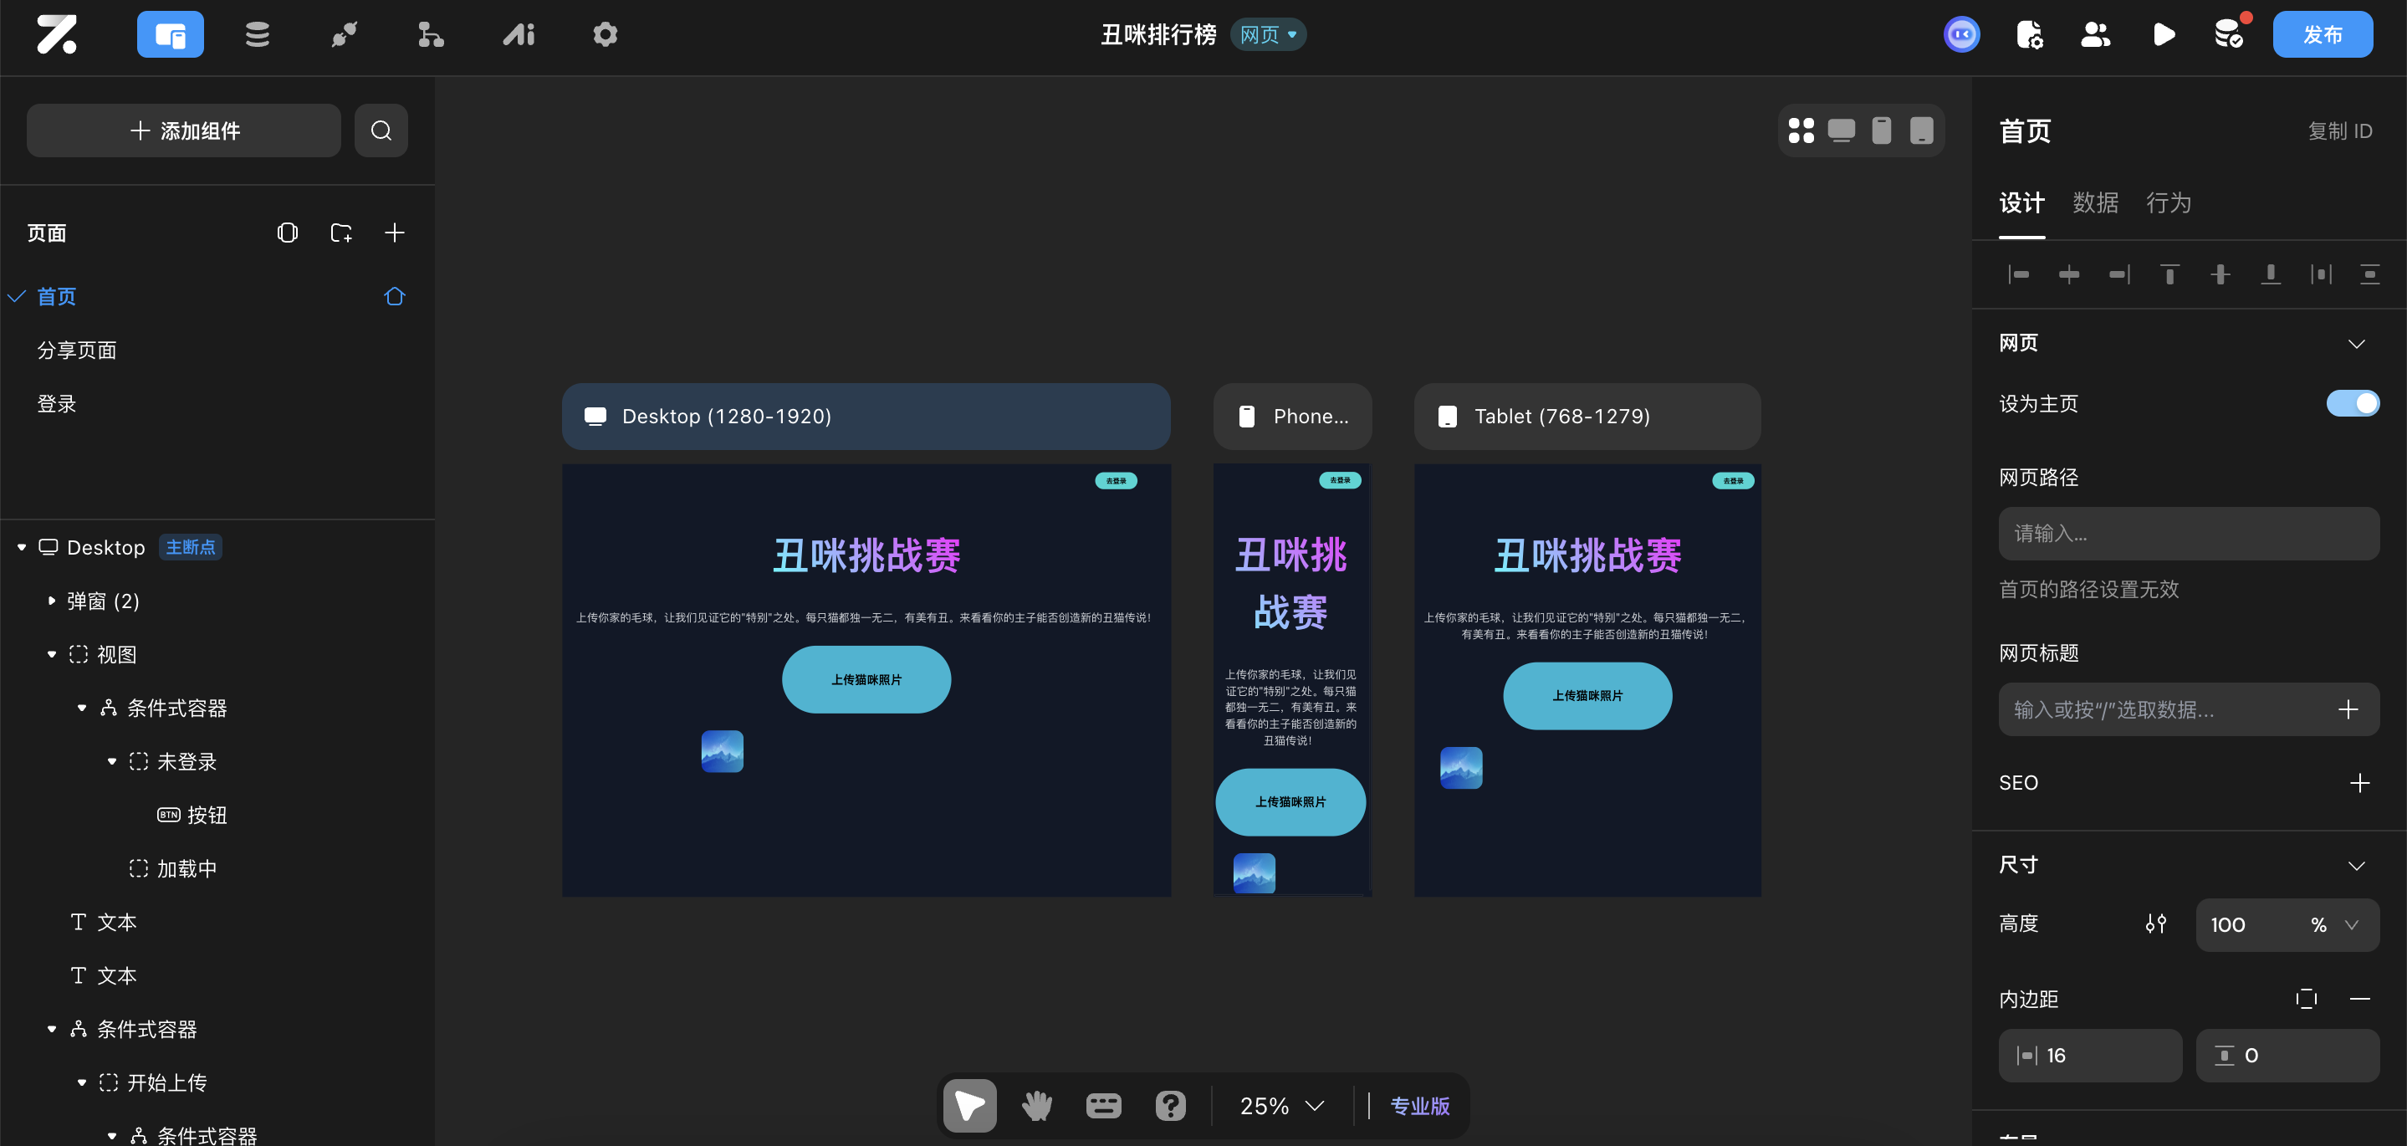Collapse the 视图 tree node
2407x1146 pixels.
click(51, 654)
